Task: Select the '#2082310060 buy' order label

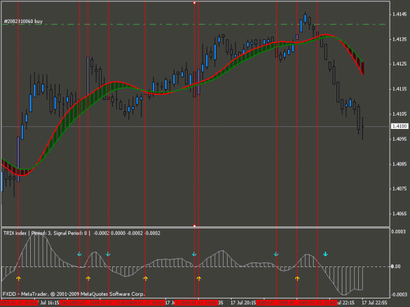Action: click(x=23, y=22)
